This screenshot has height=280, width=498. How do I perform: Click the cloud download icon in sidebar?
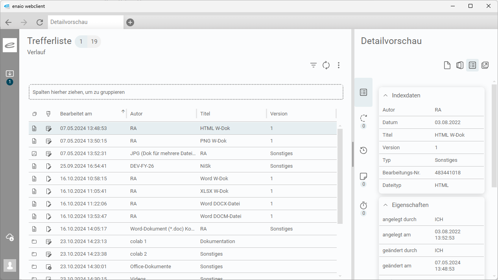[10, 237]
